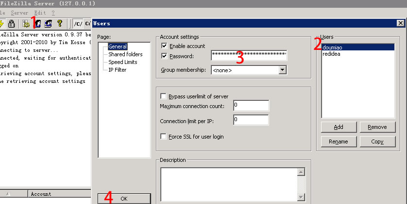
Task: Select user redidea in the Users list
Action: coord(358,54)
